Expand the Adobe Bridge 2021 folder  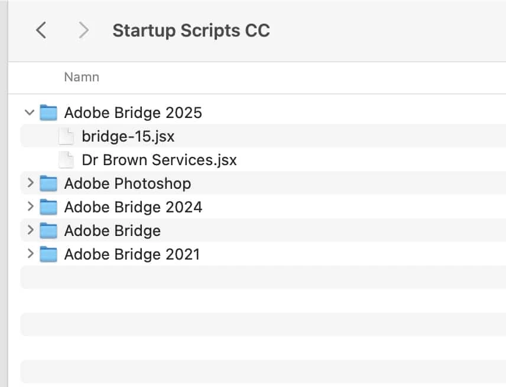coord(30,254)
